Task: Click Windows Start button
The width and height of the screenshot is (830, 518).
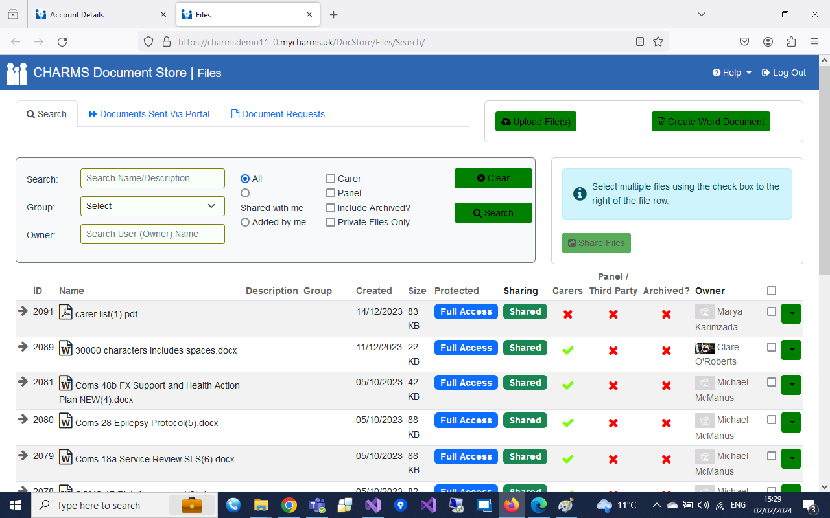Action: (16, 505)
